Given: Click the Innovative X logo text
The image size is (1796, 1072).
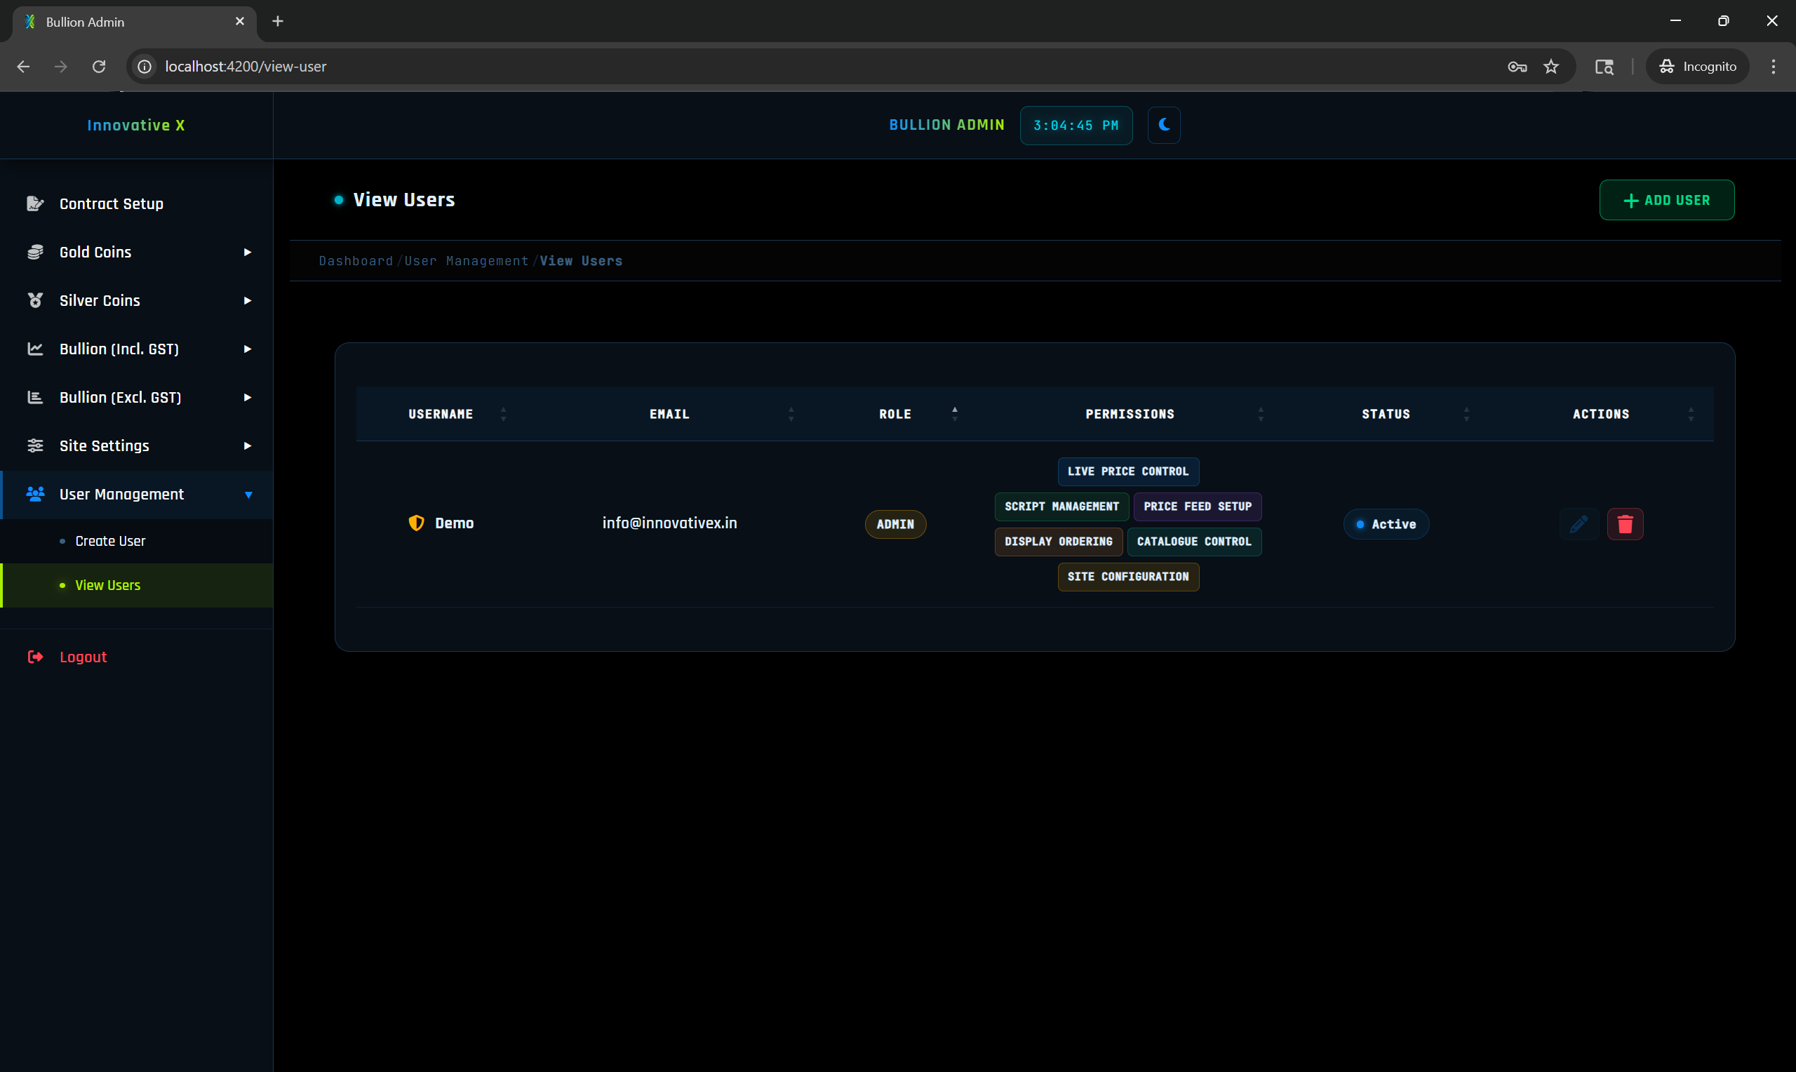Looking at the screenshot, I should pyautogui.click(x=136, y=126).
